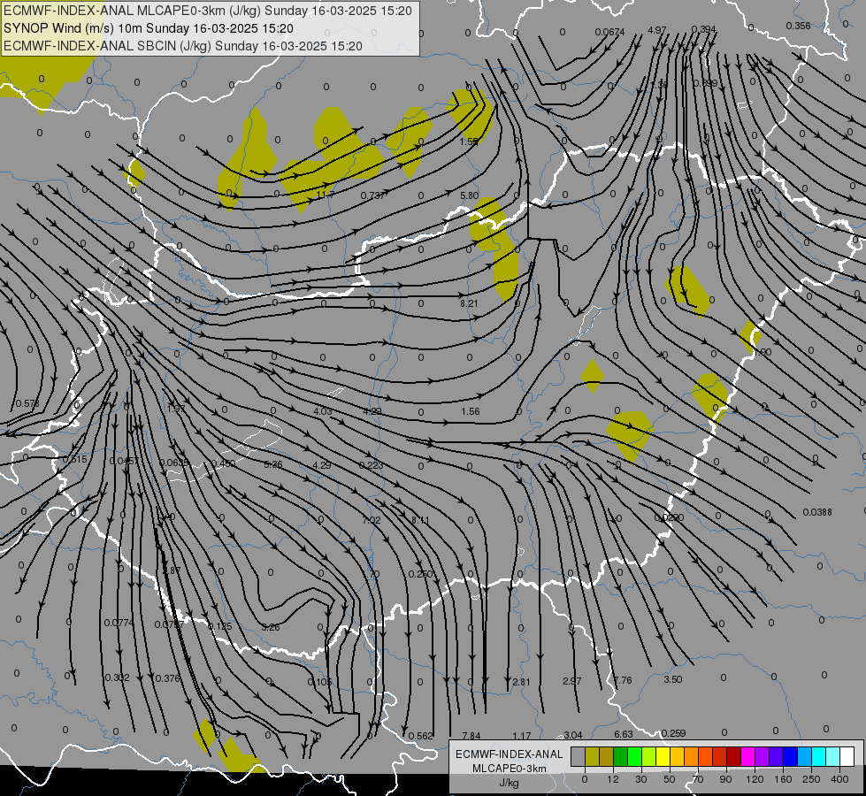This screenshot has height=796, width=866.
Task: Click the 1.17 map value
Action: [522, 736]
